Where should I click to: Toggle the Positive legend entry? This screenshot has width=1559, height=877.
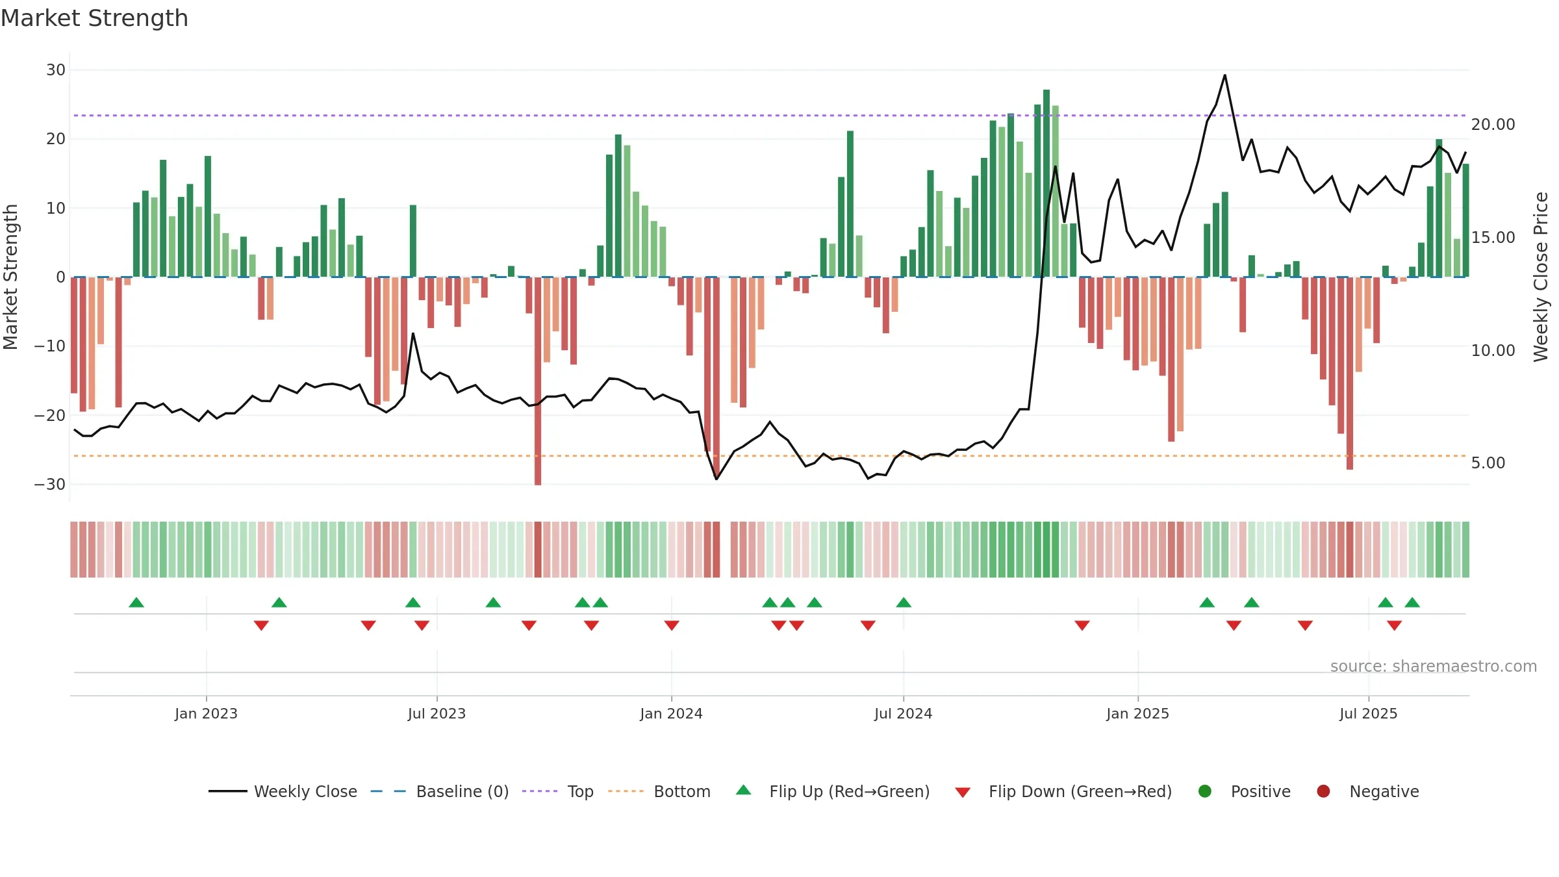click(1244, 791)
